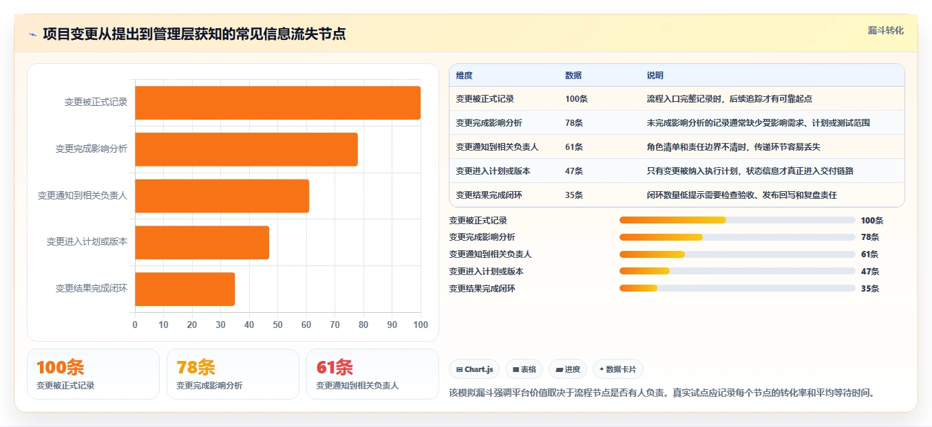The height and width of the screenshot is (427, 932).
Task: Click the description starting 角色清单和责任边界不清时
Action: pyautogui.click(x=734, y=147)
